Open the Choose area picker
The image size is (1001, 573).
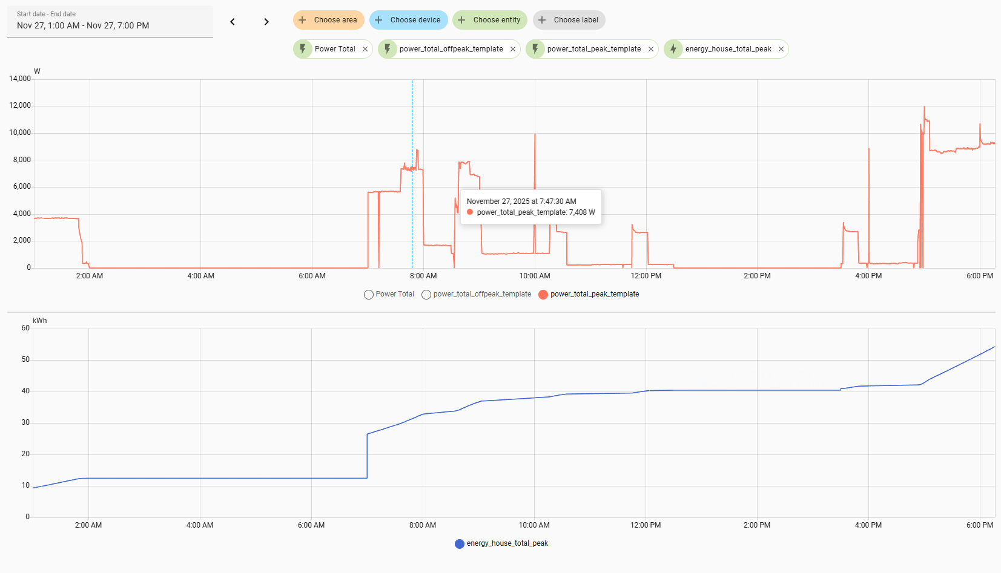coord(329,20)
